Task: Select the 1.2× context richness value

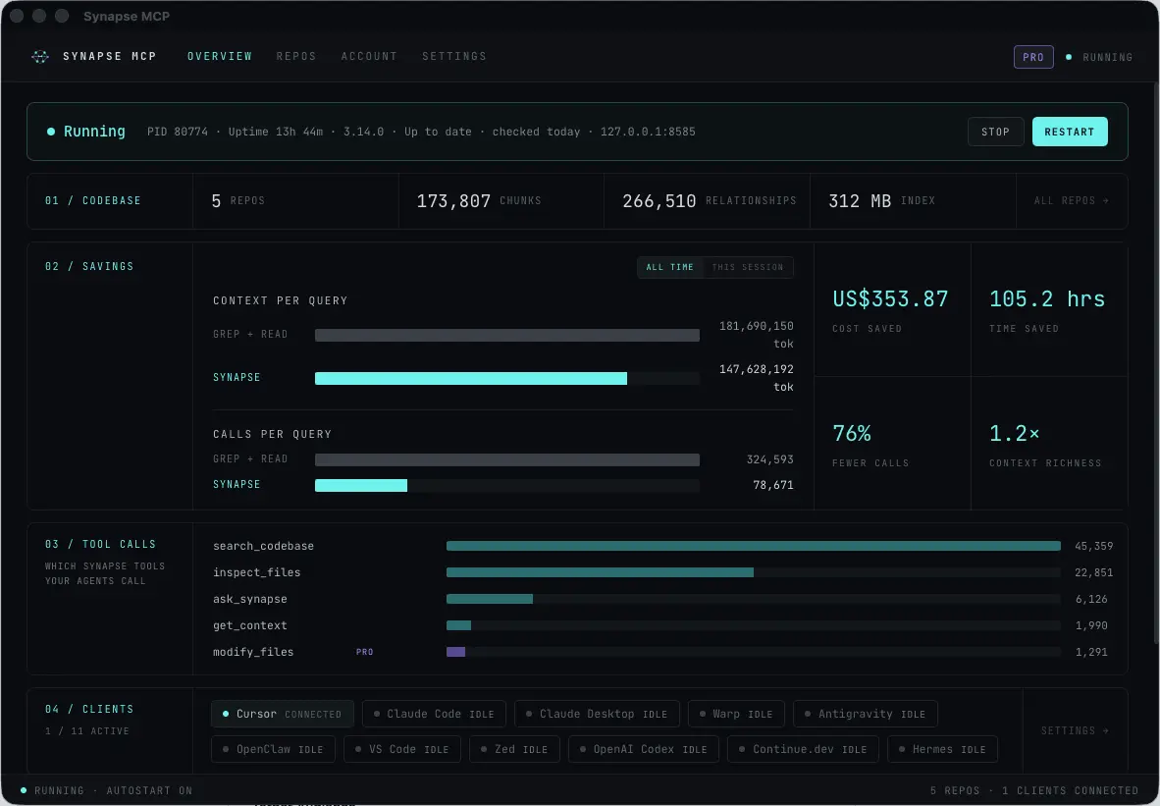Action: [x=1014, y=434]
